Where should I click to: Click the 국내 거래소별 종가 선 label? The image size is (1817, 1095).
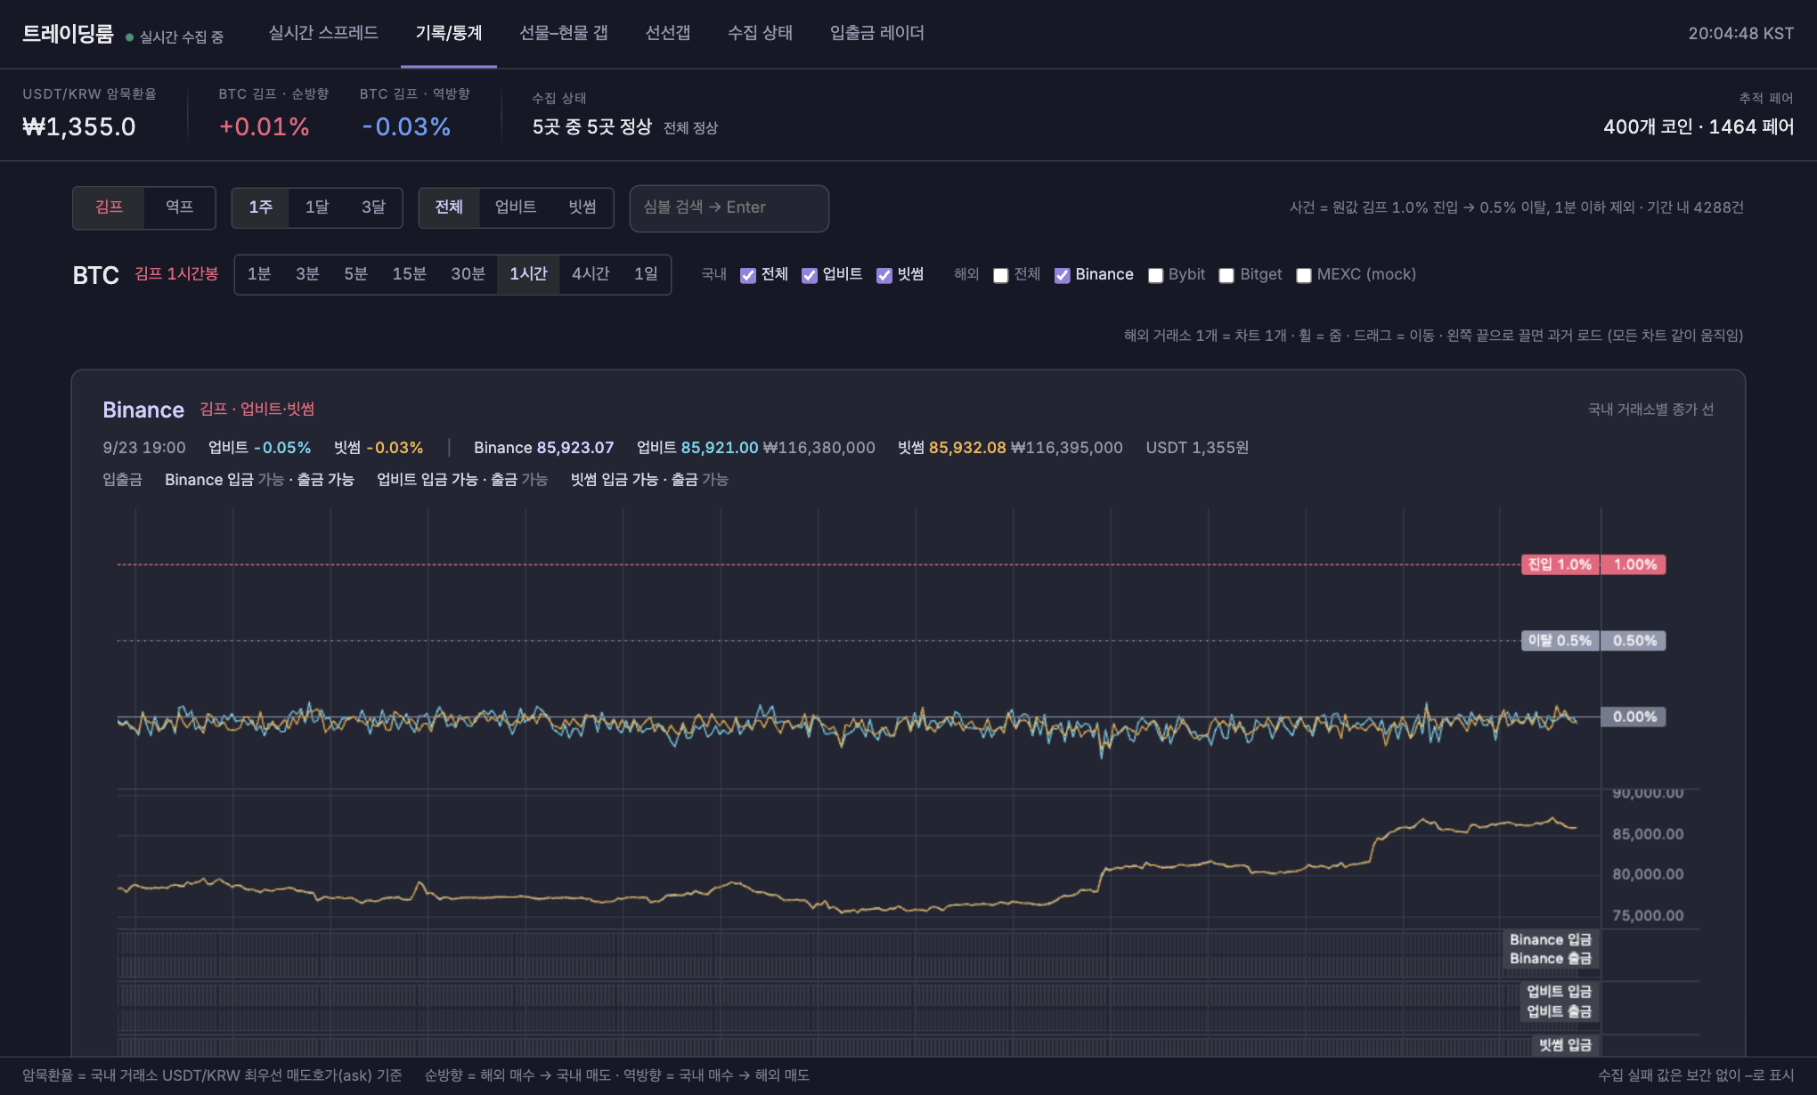click(x=1650, y=410)
